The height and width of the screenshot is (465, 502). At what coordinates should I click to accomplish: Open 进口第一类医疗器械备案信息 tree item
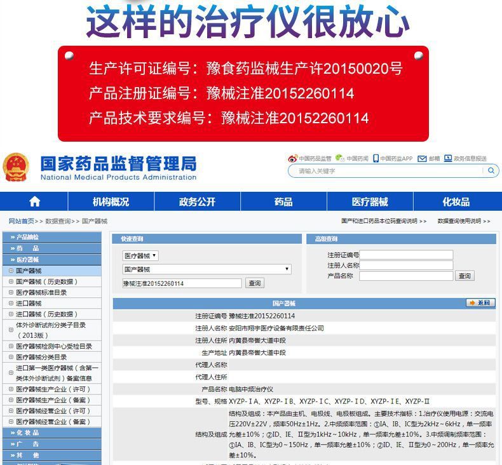click(x=57, y=373)
